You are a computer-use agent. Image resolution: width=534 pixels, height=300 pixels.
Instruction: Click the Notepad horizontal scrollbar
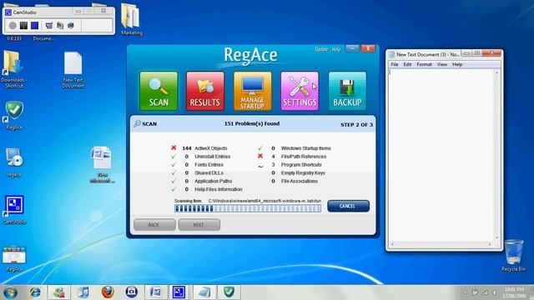point(441,244)
